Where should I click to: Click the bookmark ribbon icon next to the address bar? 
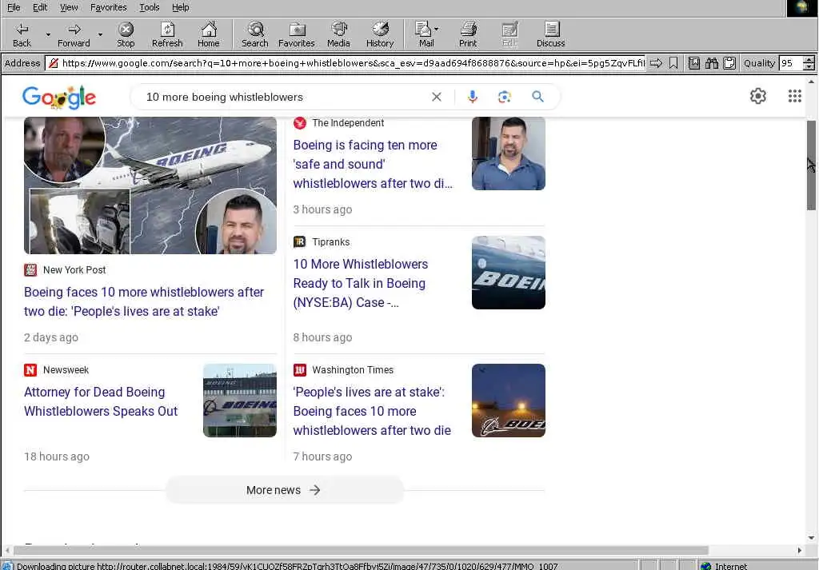(673, 63)
